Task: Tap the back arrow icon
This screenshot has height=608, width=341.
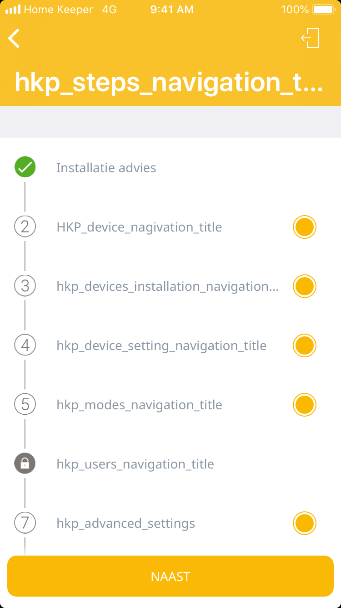Action: (14, 38)
